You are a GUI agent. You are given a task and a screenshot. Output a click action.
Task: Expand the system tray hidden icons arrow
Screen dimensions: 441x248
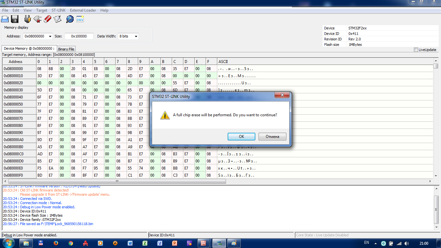(375, 243)
